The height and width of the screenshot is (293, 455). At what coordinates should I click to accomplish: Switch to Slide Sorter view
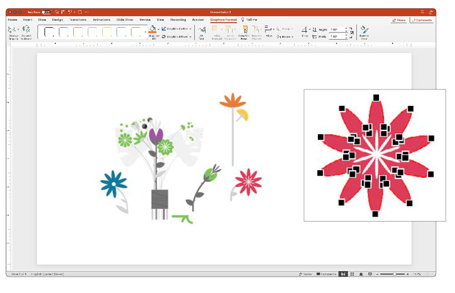coord(352,274)
